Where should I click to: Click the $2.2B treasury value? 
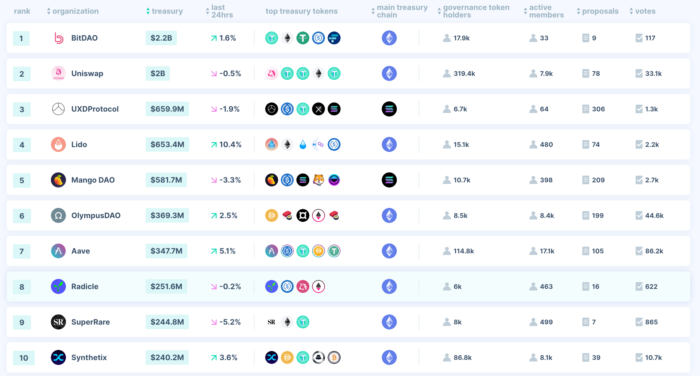[161, 38]
